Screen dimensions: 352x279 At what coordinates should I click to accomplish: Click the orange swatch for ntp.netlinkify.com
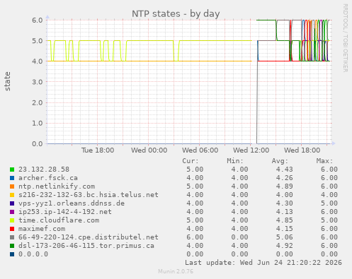click(12, 186)
